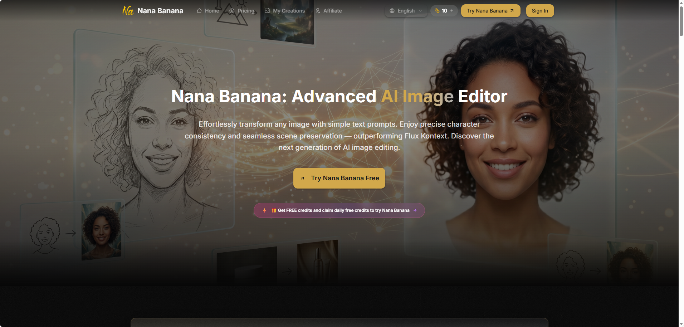Viewport: 684px width, 327px height.
Task: Click the Nana Banana logo icon
Action: 128,11
